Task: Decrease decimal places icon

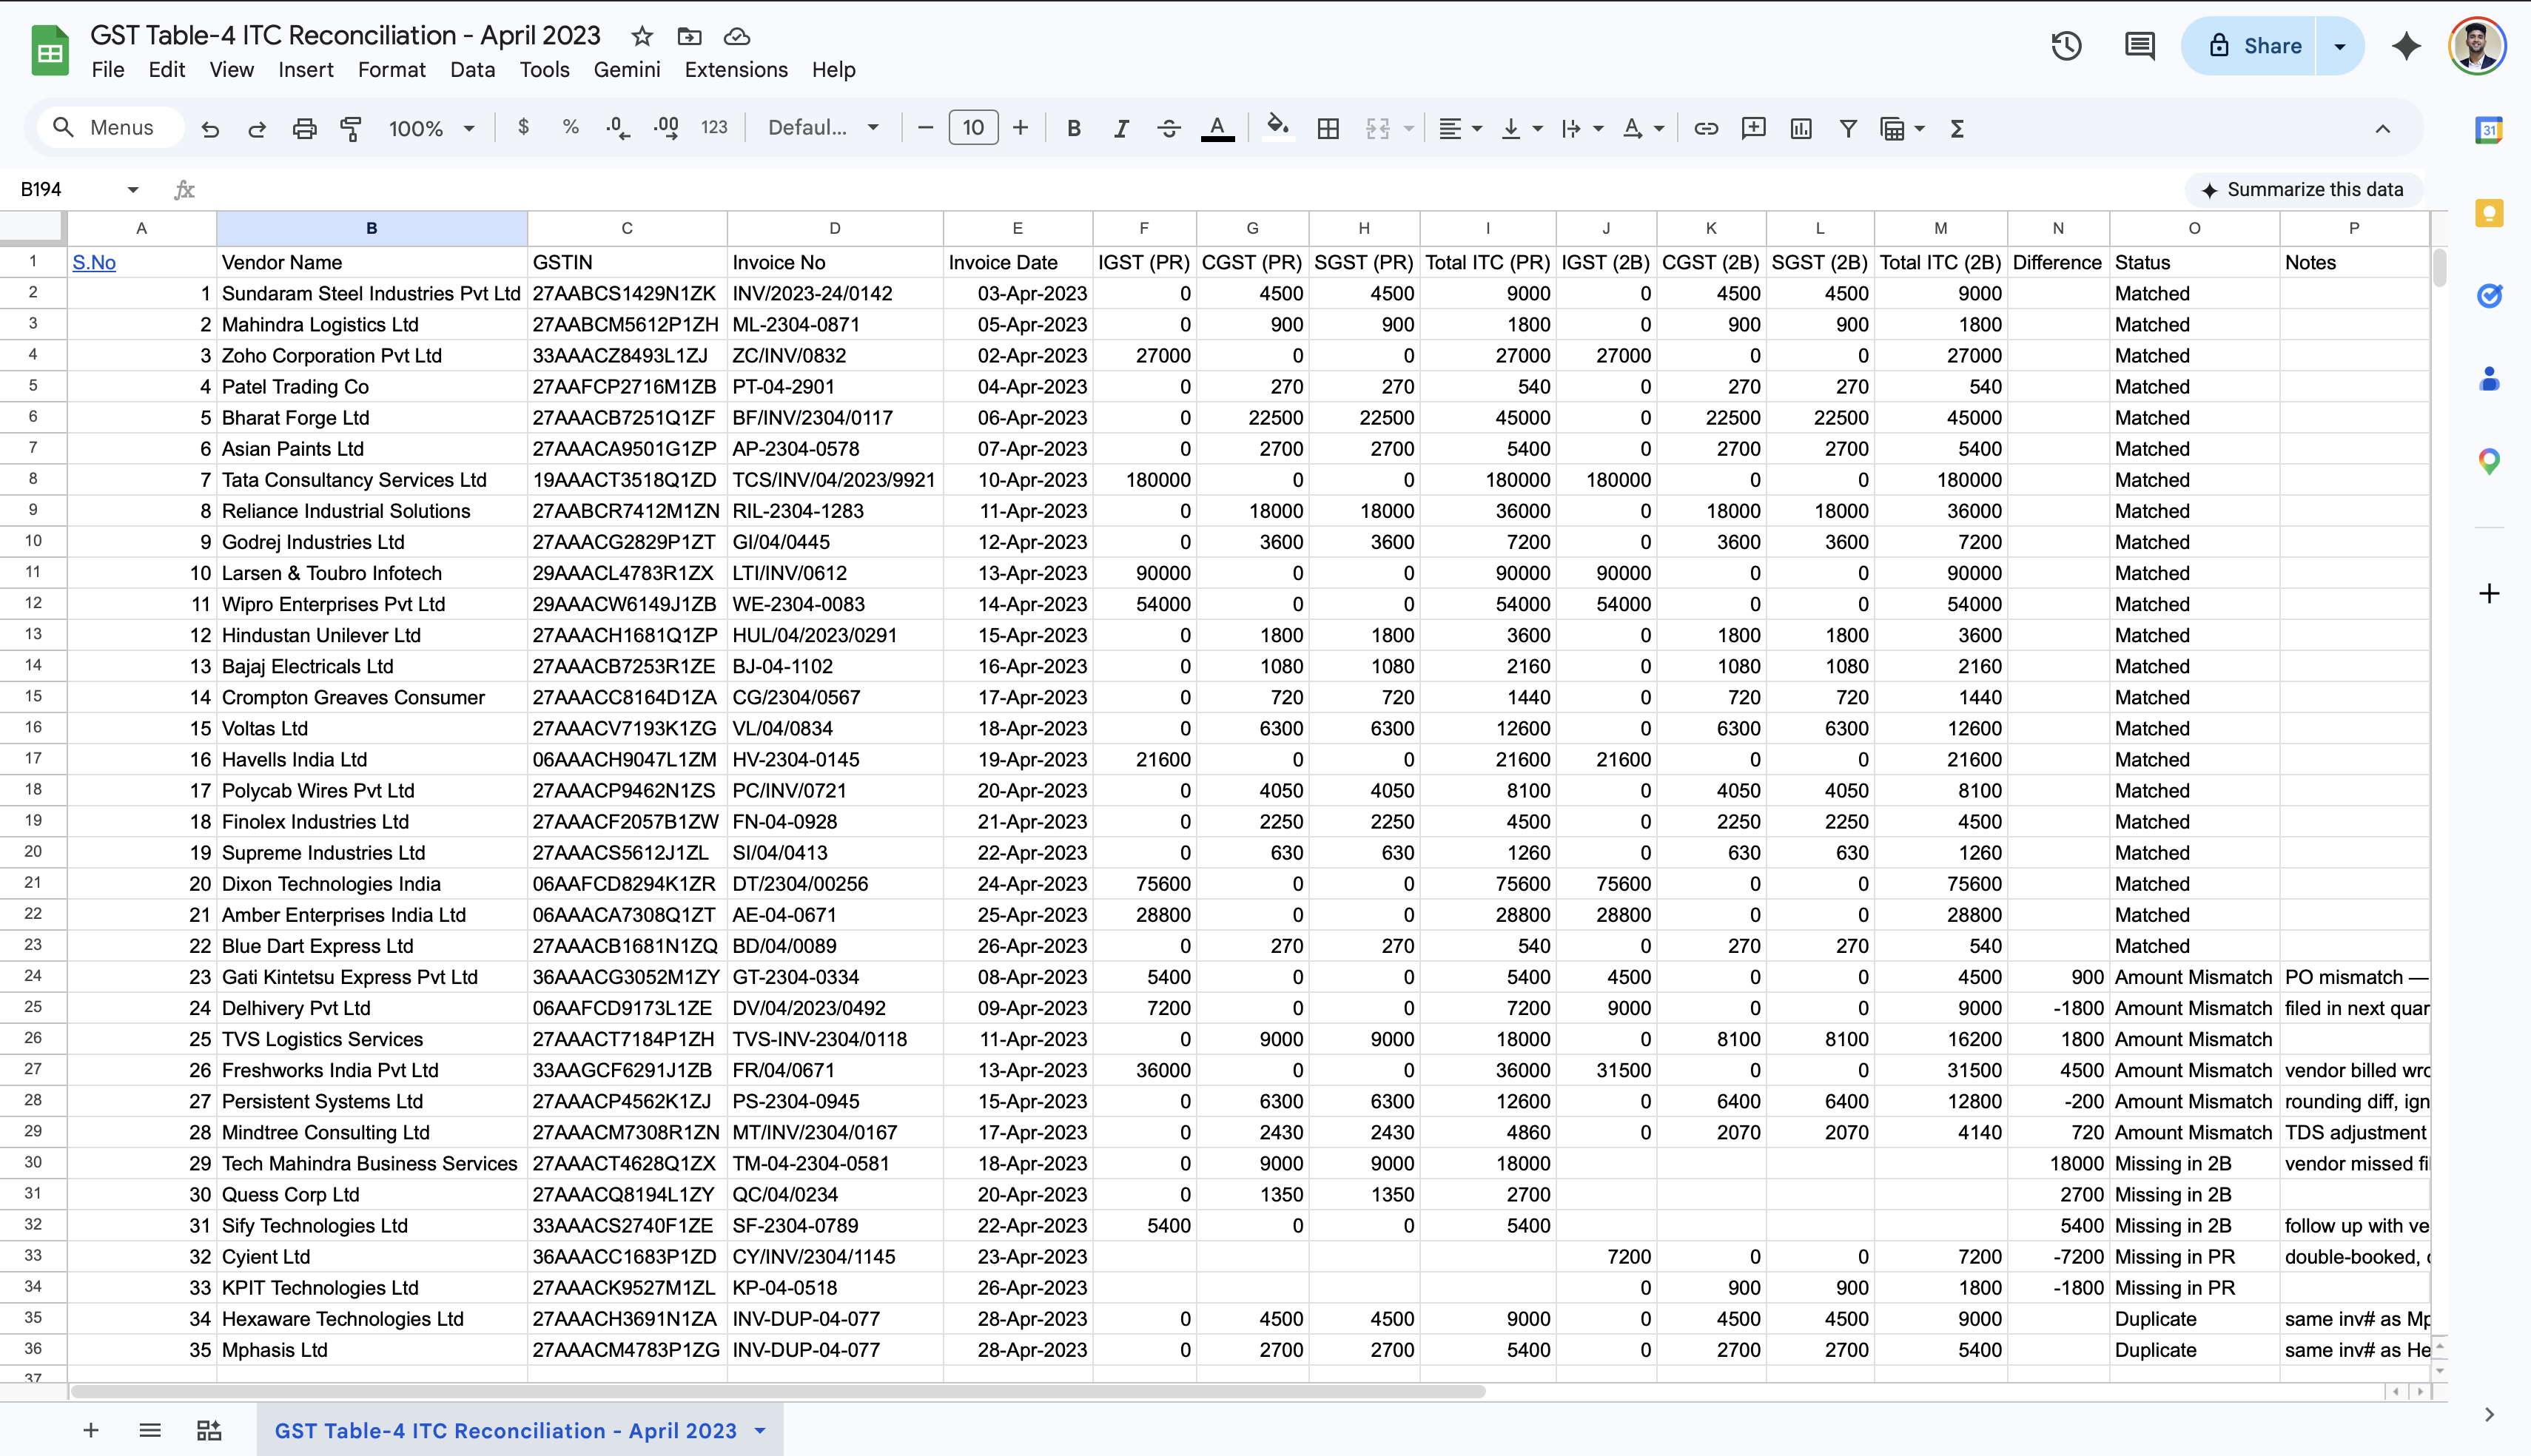Action: tap(618, 128)
